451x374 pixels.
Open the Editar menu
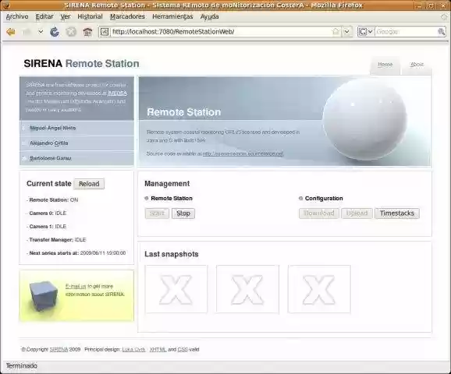coord(44,16)
